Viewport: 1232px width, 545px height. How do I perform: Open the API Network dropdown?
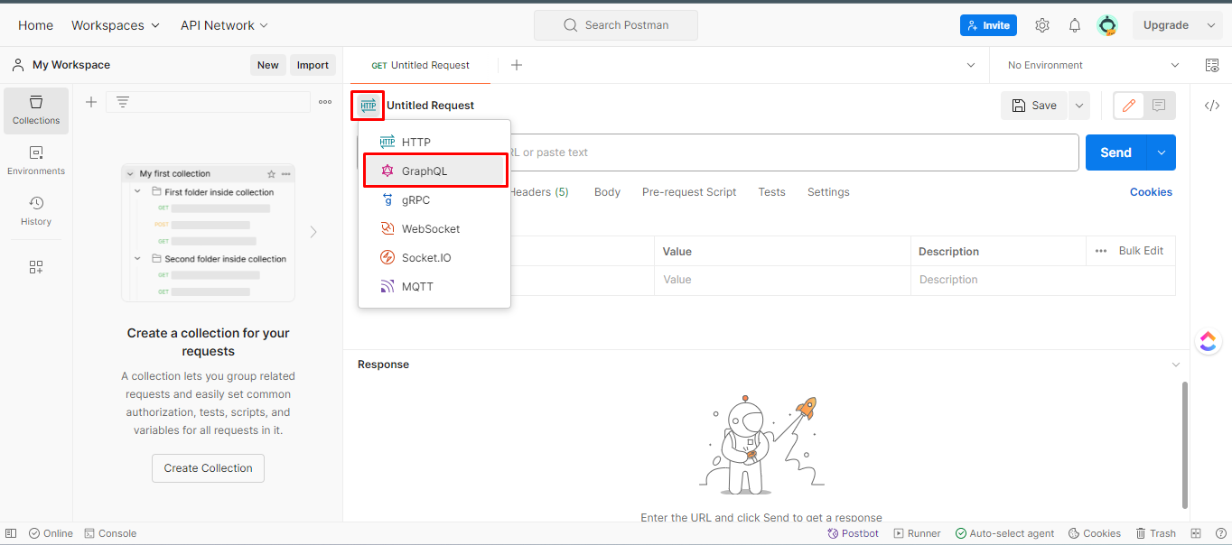225,25
